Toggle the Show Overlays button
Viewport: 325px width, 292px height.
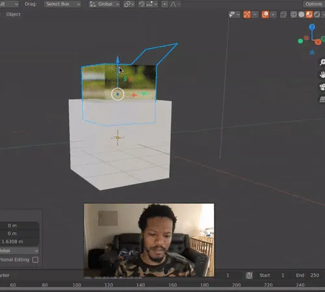pyautogui.click(x=265, y=14)
